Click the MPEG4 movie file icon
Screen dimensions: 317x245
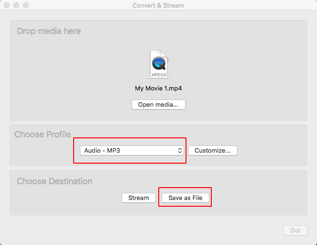pyautogui.click(x=158, y=64)
